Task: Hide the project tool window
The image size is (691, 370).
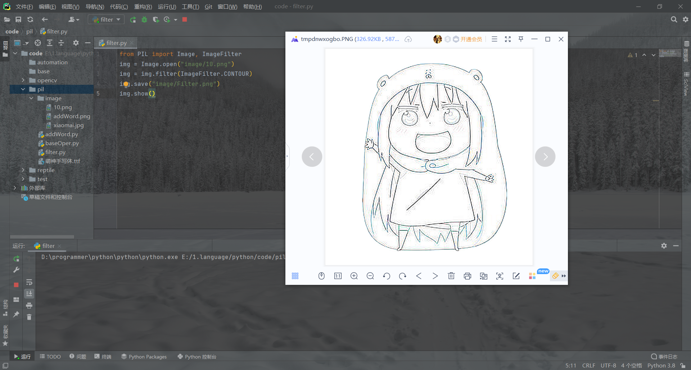Action: pyautogui.click(x=87, y=43)
